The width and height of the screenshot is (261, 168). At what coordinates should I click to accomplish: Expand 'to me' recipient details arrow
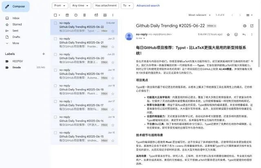pyautogui.click(x=144, y=38)
